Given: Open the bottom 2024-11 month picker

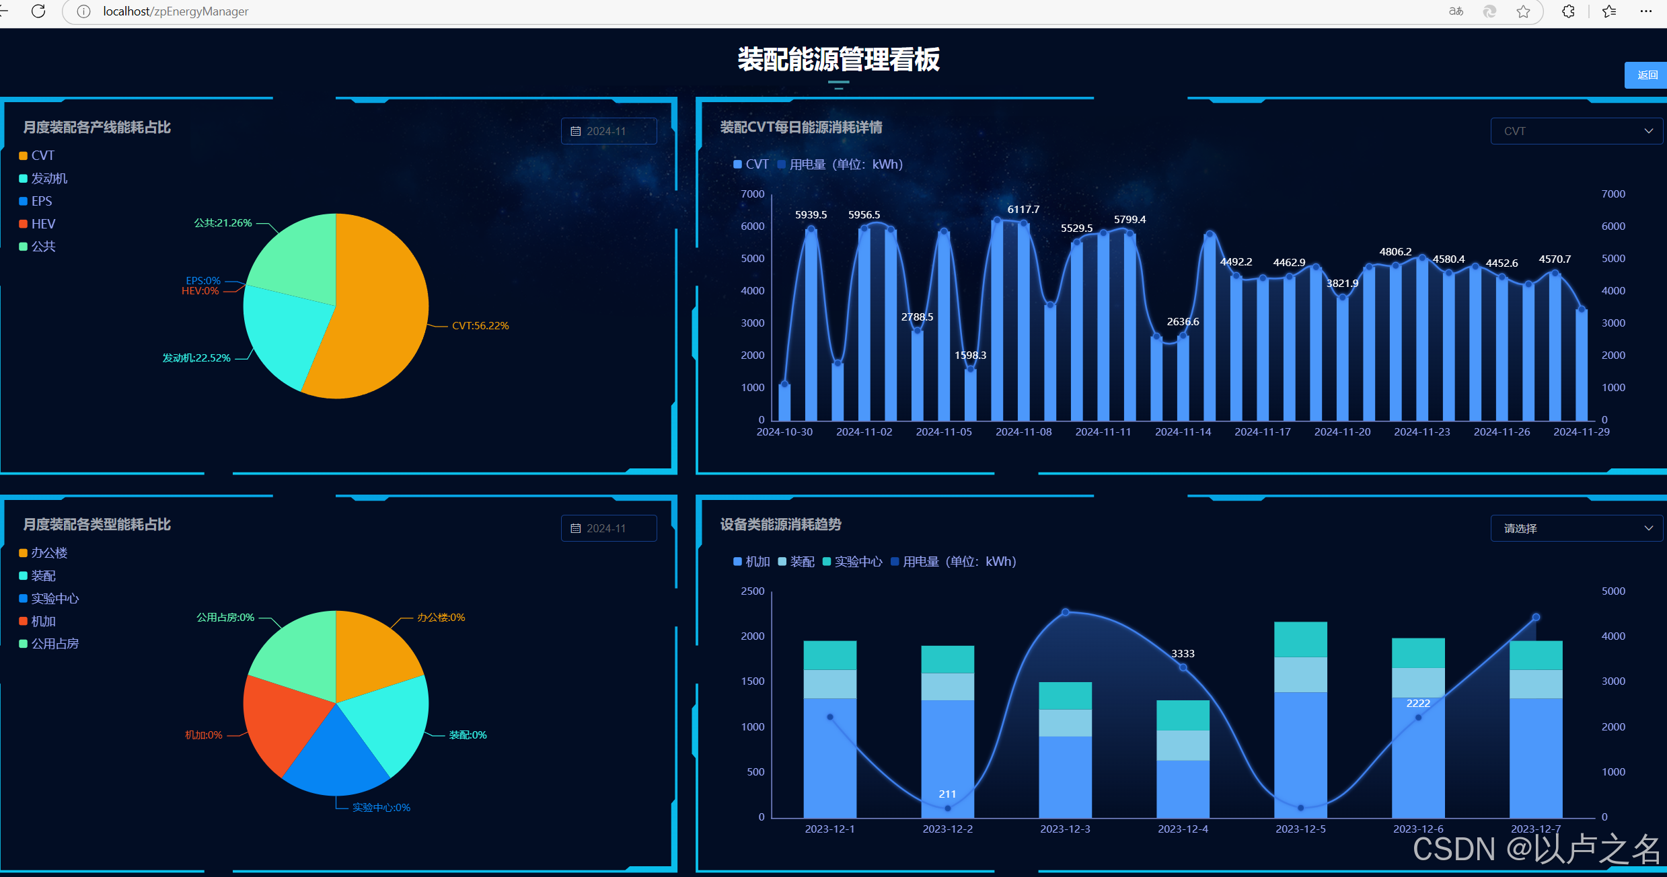Looking at the screenshot, I should click(608, 528).
